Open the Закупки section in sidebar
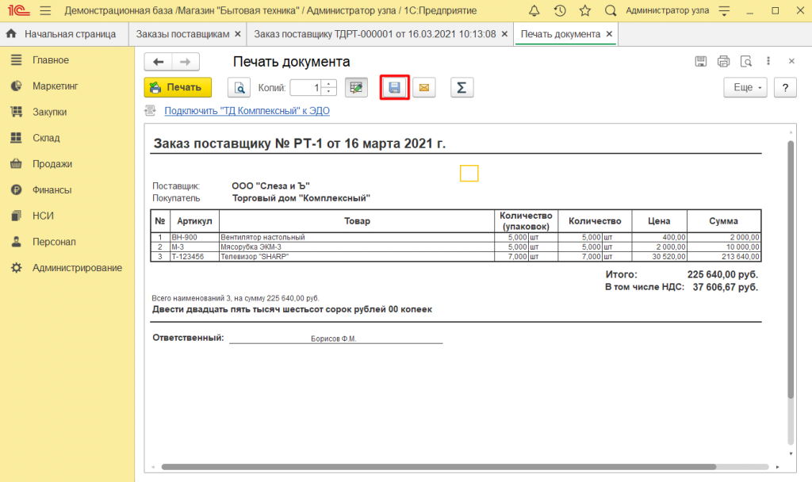This screenshot has width=812, height=482. [49, 112]
